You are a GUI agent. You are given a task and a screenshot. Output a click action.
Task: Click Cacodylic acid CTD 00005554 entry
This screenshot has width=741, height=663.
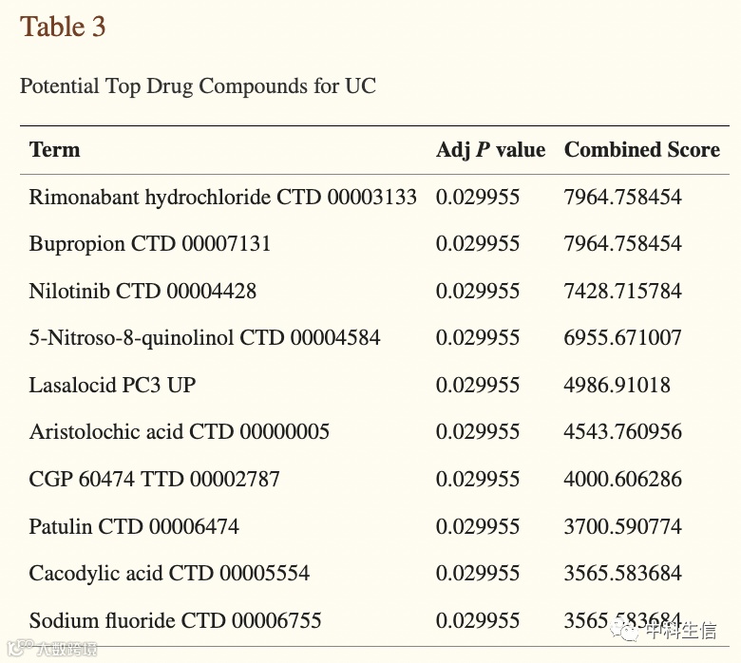pos(169,574)
